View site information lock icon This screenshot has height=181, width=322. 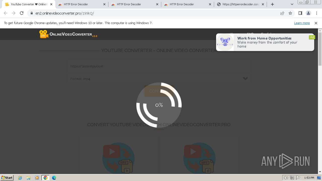click(32, 13)
